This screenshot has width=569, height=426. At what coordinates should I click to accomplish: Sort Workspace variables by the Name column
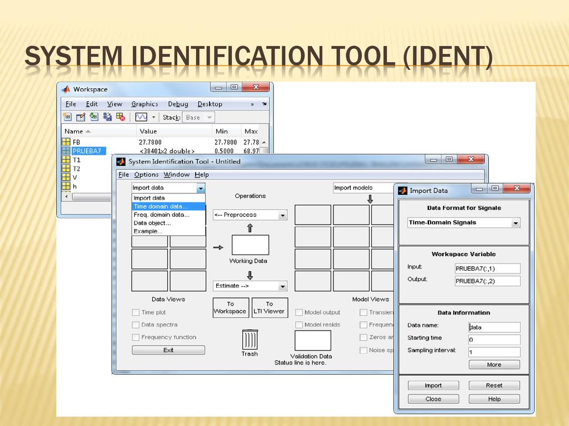99,131
